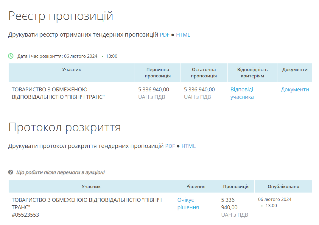The image size is (319, 225).
Task: Click the Первинна пропозиція column header
Action: pyautogui.click(x=158, y=73)
